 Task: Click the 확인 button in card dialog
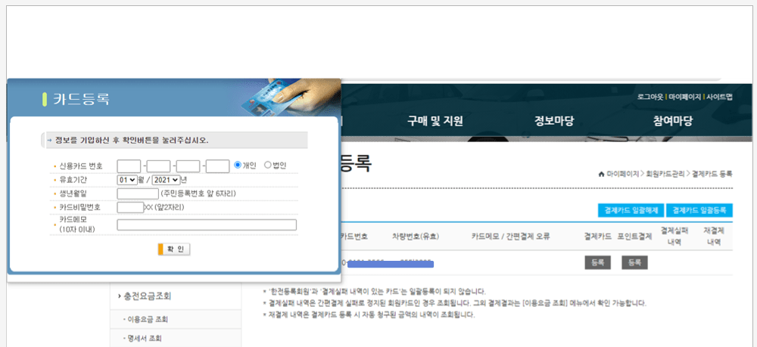pyautogui.click(x=174, y=249)
